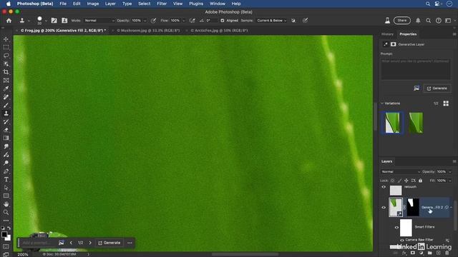Toggle the Clone Source panel icon
The width and height of the screenshot is (458, 257).
[64, 21]
